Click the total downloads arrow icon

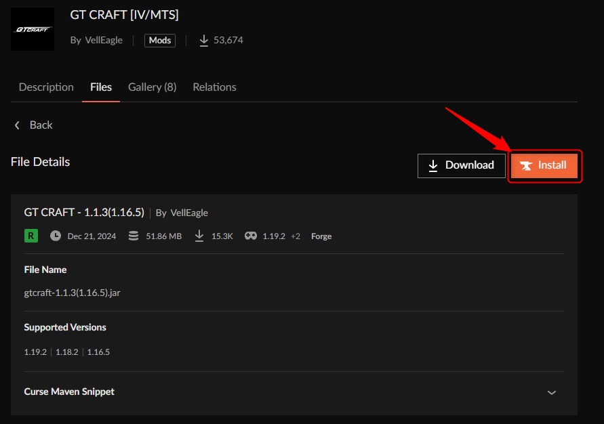coord(204,41)
